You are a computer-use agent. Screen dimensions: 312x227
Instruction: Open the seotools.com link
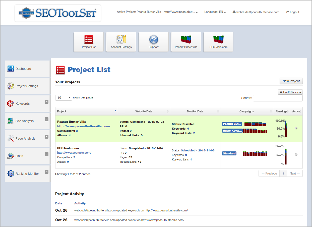(x=74, y=152)
